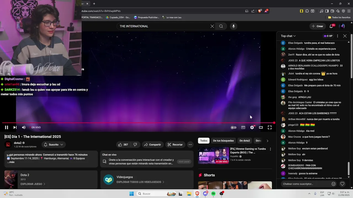Screen dimensions: 353x198
Task: Click the yellow extension icon in toolbar
Action: click(301, 11)
